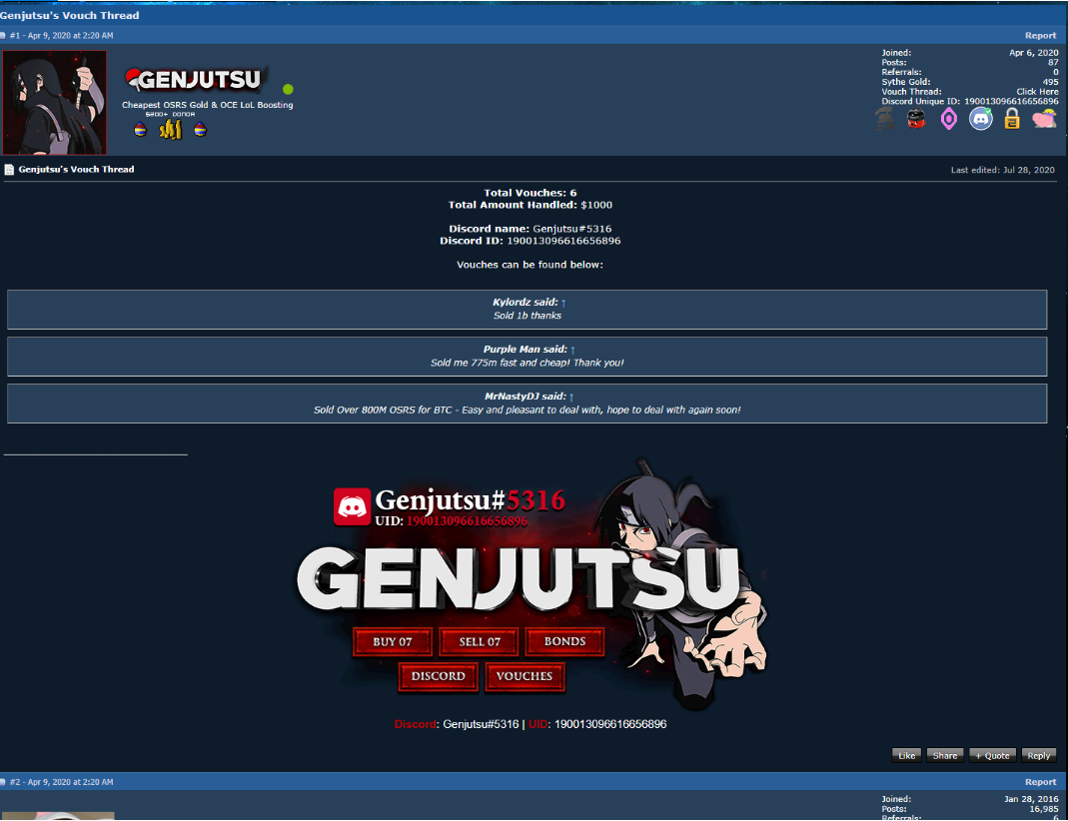1068x821 pixels.
Task: Click the grey pixelated badge under profile stats
Action: 884,119
